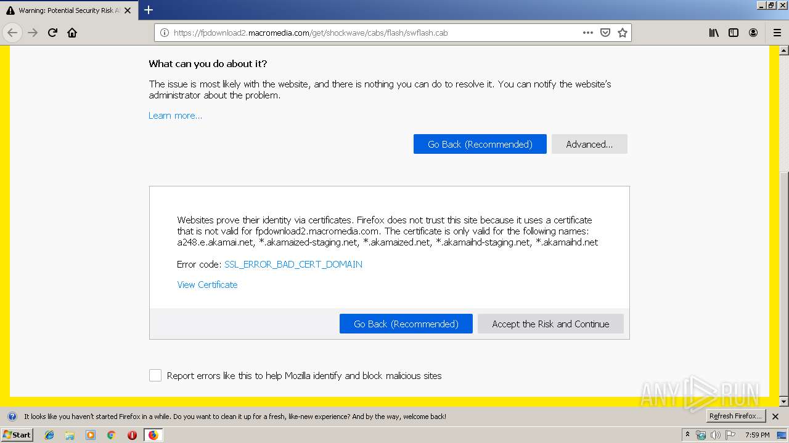This screenshot has width=789, height=443.
Task: Reload the current page
Action: [52, 33]
